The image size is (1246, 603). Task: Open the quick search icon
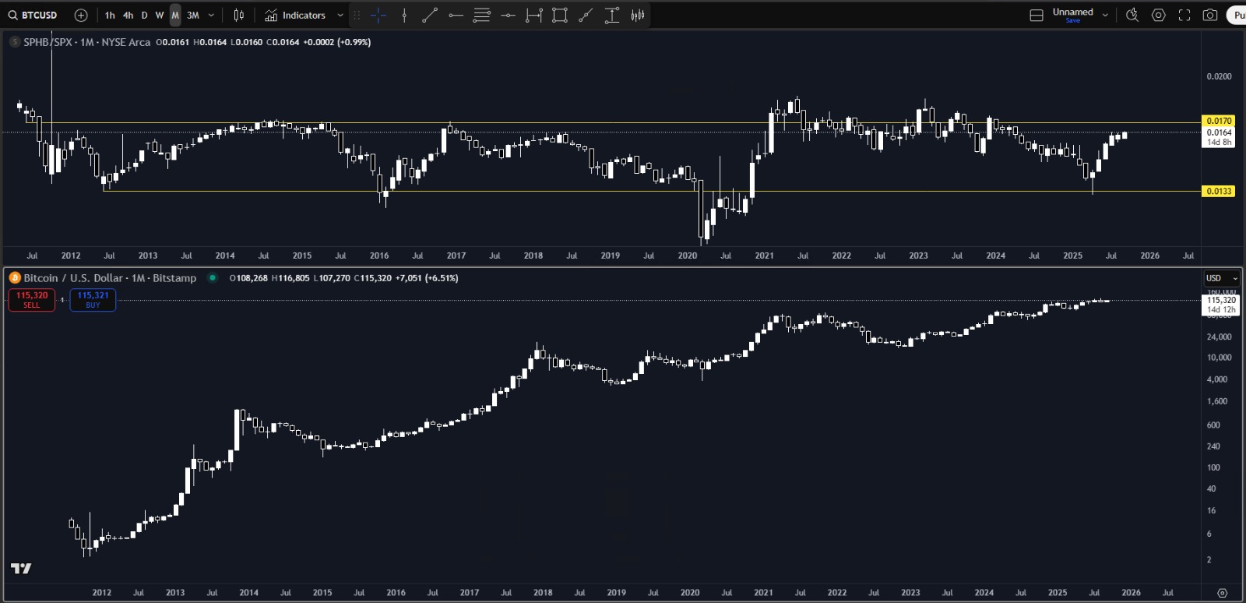coord(1132,15)
